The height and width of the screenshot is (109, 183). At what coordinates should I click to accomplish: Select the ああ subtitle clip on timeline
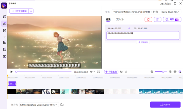(12, 84)
